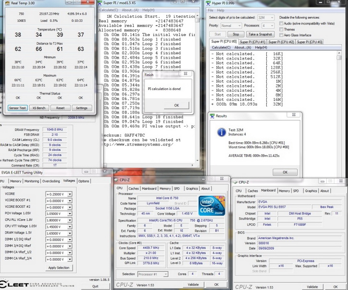Switch to Super PI [CPU #2] tab
The image size is (348, 290).
click(281, 42)
